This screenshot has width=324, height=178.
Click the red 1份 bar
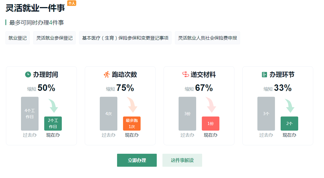click(x=211, y=124)
